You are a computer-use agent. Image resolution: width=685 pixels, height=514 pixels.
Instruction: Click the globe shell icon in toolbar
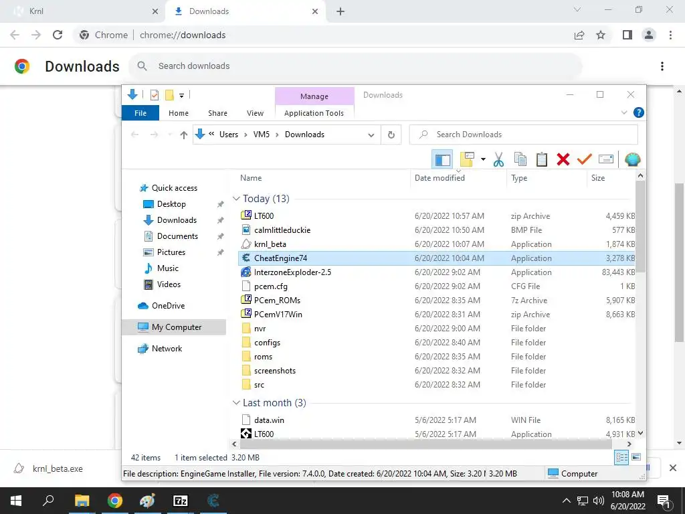(x=632, y=159)
